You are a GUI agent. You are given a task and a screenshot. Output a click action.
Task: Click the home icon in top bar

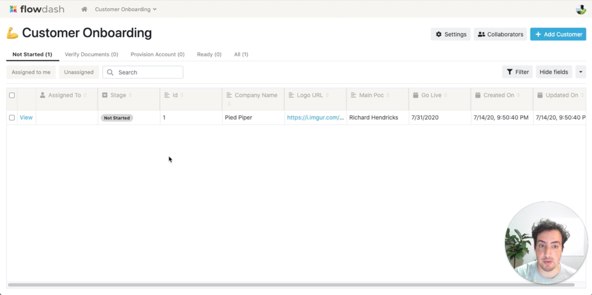pos(84,9)
